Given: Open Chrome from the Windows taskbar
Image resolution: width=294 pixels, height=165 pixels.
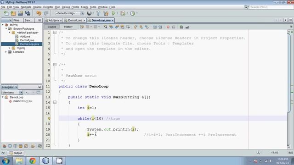Looking at the screenshot, I should [33, 160].
